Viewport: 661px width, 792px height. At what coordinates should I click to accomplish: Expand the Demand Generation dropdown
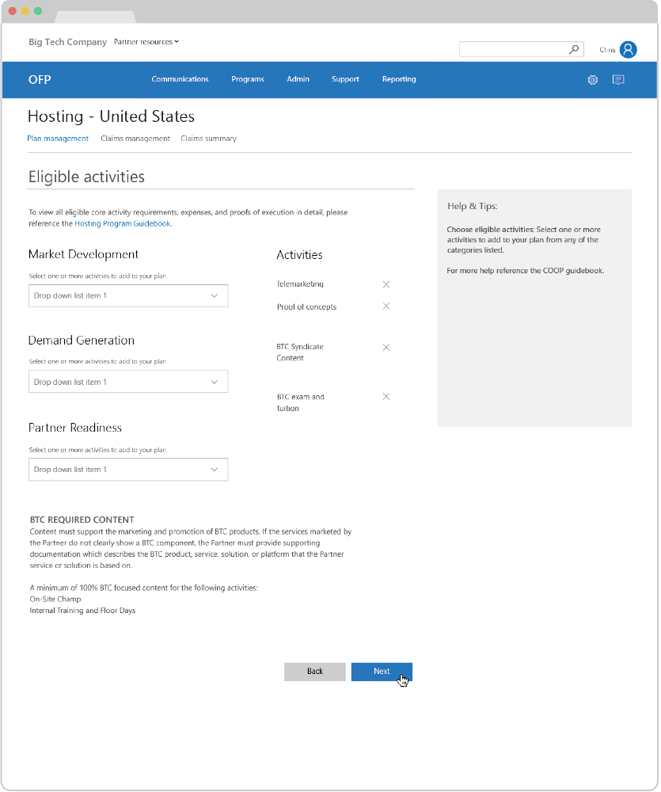pos(127,382)
